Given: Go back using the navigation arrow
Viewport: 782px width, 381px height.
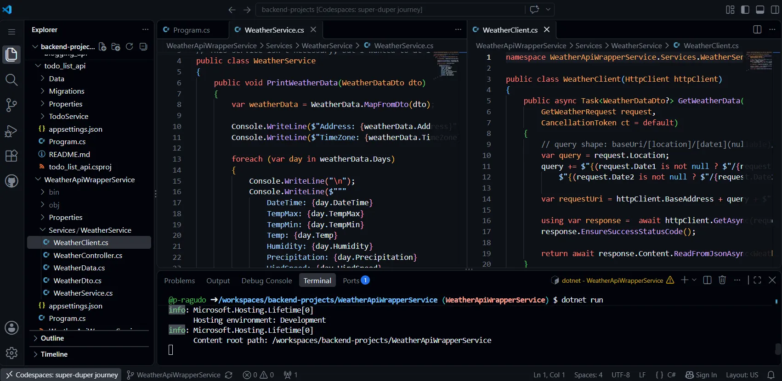Looking at the screenshot, I should pyautogui.click(x=232, y=10).
